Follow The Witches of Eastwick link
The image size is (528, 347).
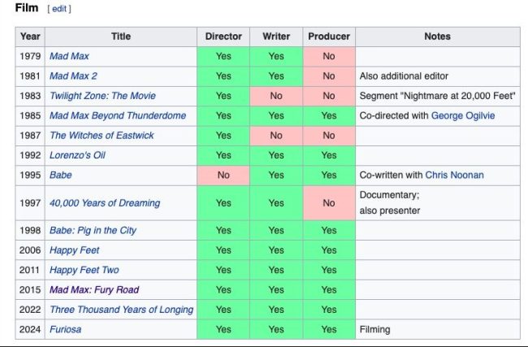(x=102, y=135)
